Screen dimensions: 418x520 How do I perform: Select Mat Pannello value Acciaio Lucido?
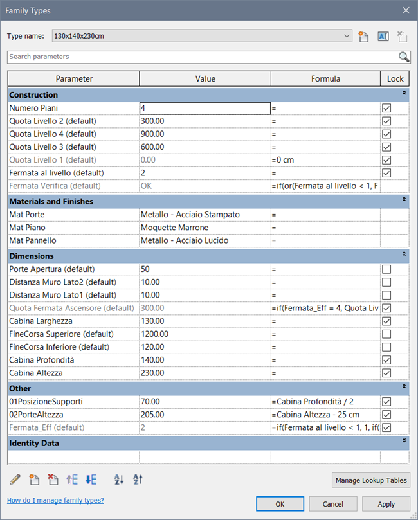tap(205, 240)
